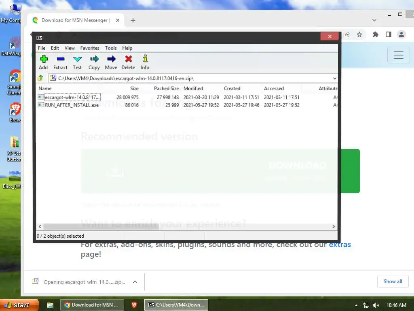Select the escargot-wlm-14.0.8117 file row

(x=187, y=97)
